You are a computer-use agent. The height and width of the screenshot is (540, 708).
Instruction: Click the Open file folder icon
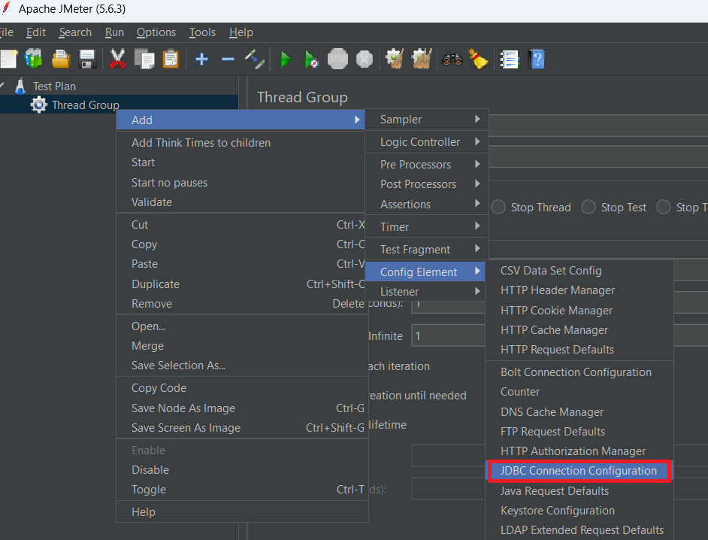click(61, 59)
